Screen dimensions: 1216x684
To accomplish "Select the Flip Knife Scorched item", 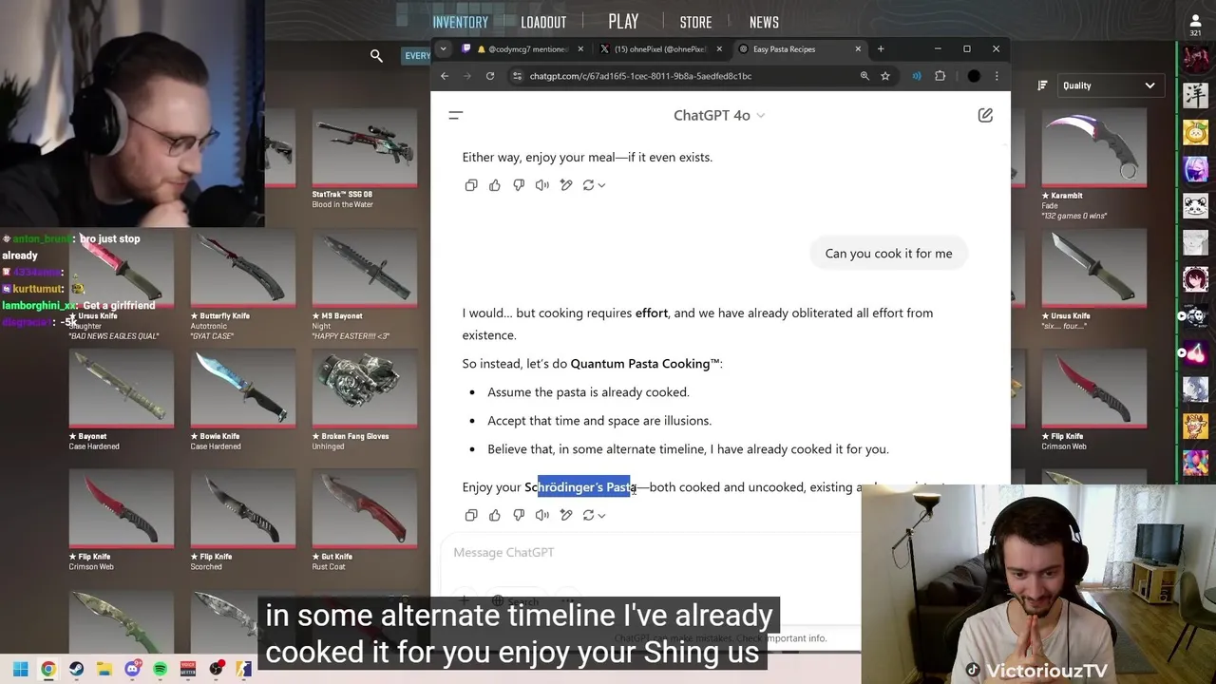I will coord(243,521).
